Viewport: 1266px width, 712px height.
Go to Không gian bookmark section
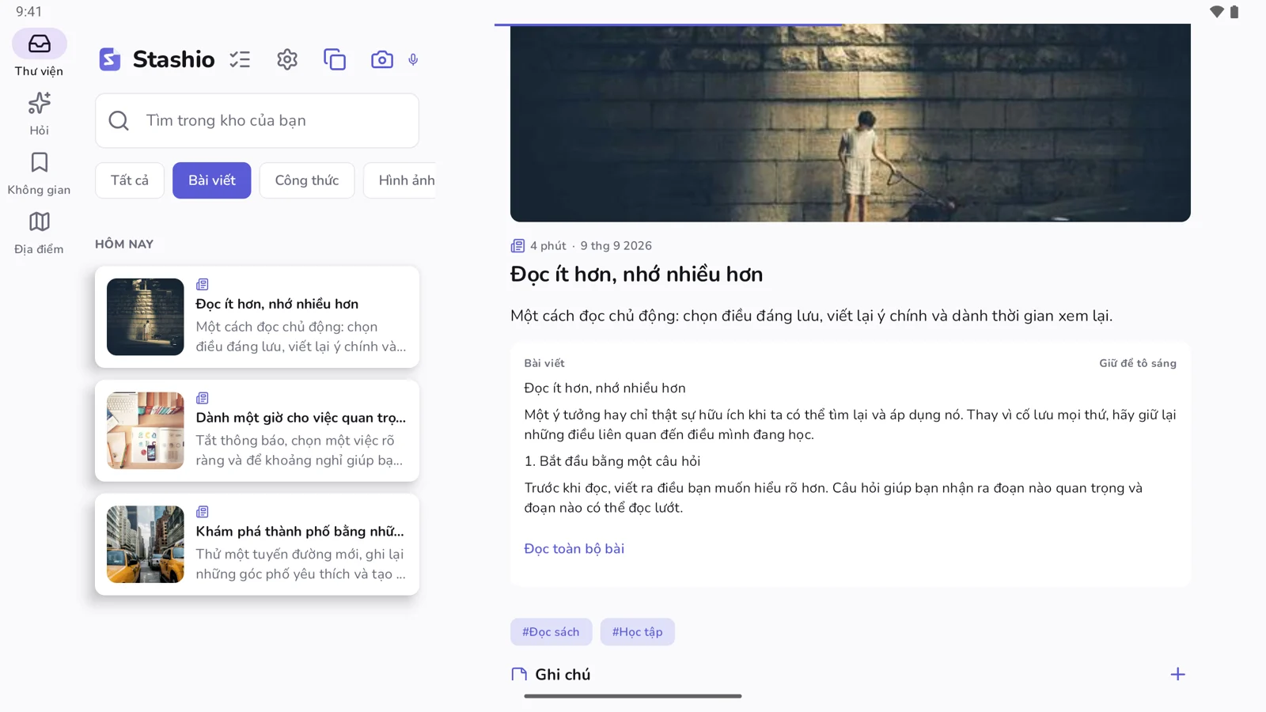click(x=39, y=172)
